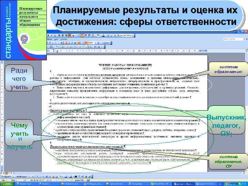Toggle the highlighted bulleted list button
The height and width of the screenshot is (186, 248).
[82, 35]
